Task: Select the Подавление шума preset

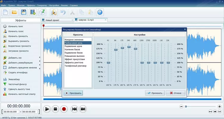Action: [x=73, y=46]
